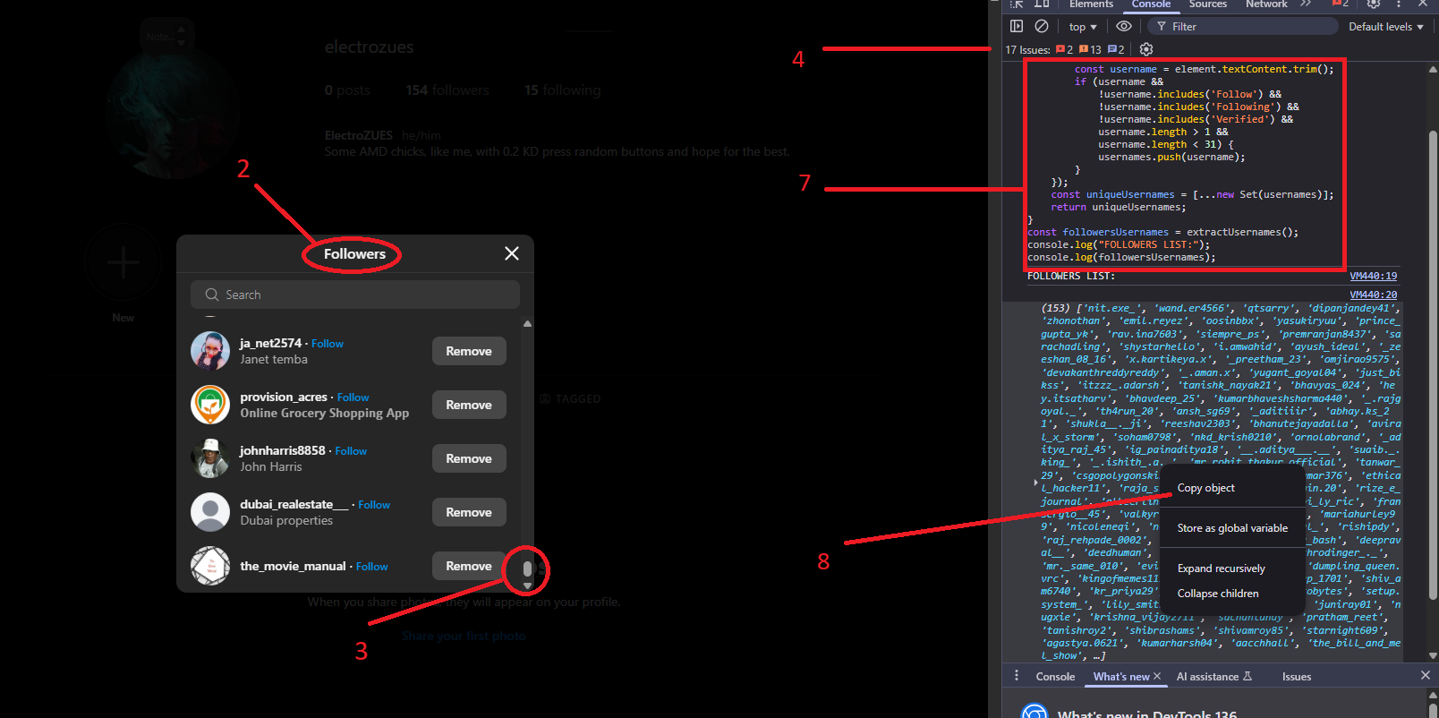Clear the console with the ban icon

1042,27
